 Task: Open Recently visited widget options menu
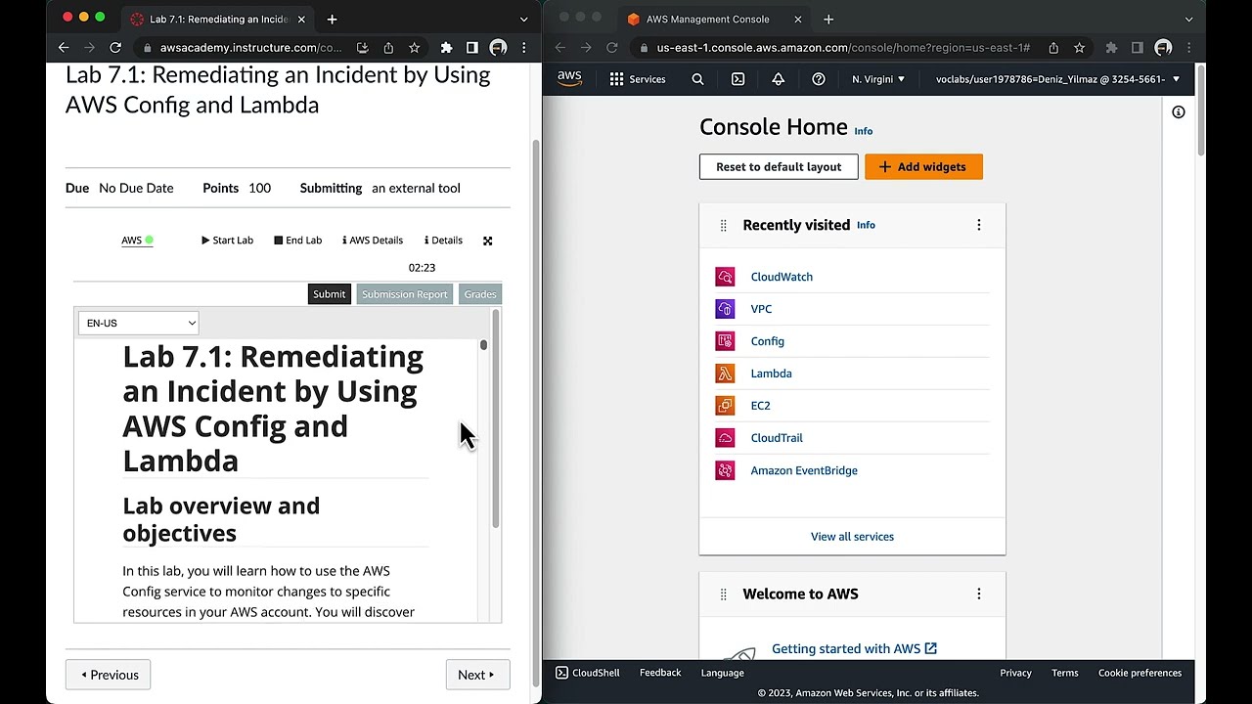[978, 225]
